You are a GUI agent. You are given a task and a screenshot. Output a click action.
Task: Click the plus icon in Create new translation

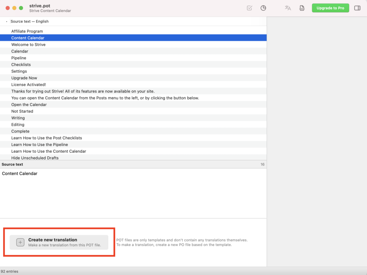(20, 242)
